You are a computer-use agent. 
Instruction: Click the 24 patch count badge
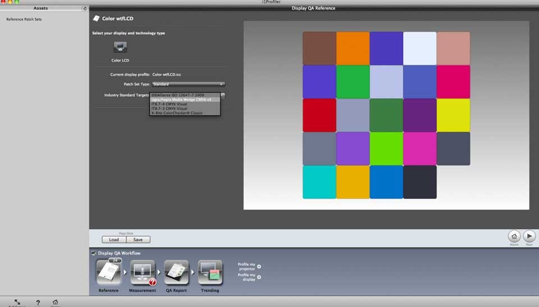coord(115,261)
